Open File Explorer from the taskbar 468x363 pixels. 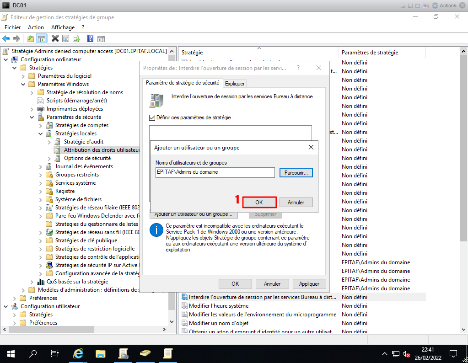(101, 353)
